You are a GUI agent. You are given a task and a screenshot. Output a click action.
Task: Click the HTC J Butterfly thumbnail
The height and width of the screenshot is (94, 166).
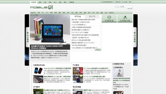click(78, 71)
